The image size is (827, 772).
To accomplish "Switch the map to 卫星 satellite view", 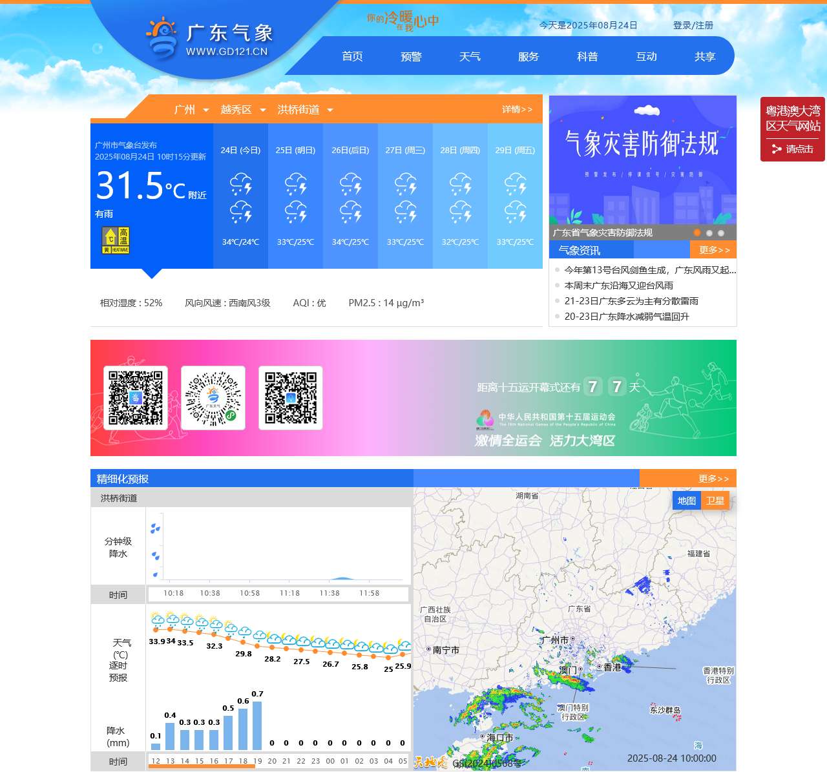I will (x=716, y=500).
